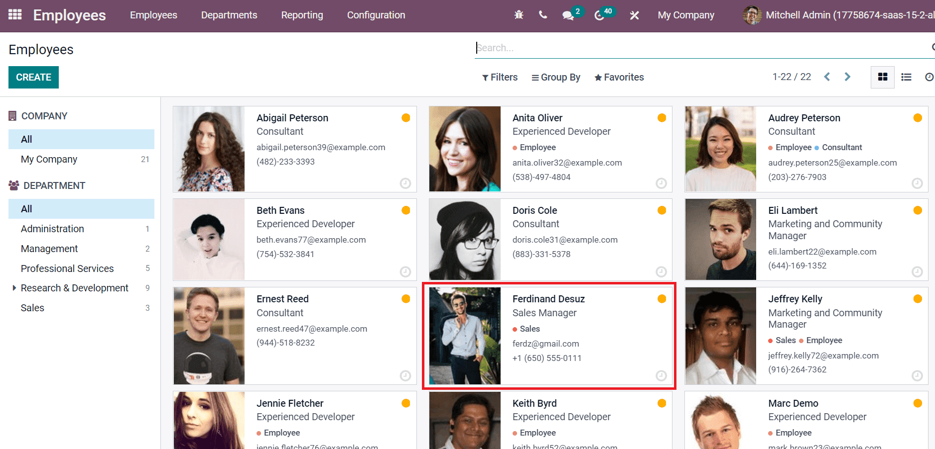Screen dimensions: 935x449
Task: Go to next page arrow
Action: (x=847, y=77)
